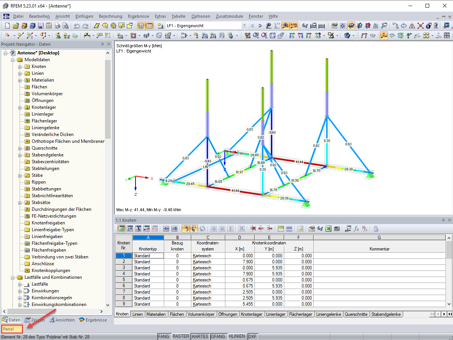Click the Excel export icon in table toolbar
The height and width of the screenshot is (340, 453).
pos(328,229)
